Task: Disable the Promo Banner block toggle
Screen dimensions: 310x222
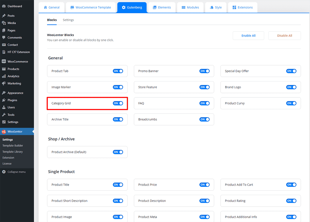Action: pyautogui.click(x=205, y=71)
